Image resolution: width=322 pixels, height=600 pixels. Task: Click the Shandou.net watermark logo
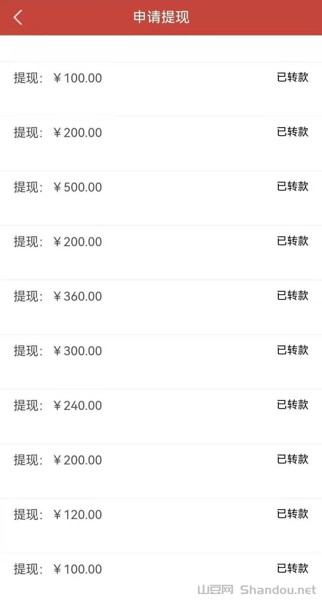[257, 590]
